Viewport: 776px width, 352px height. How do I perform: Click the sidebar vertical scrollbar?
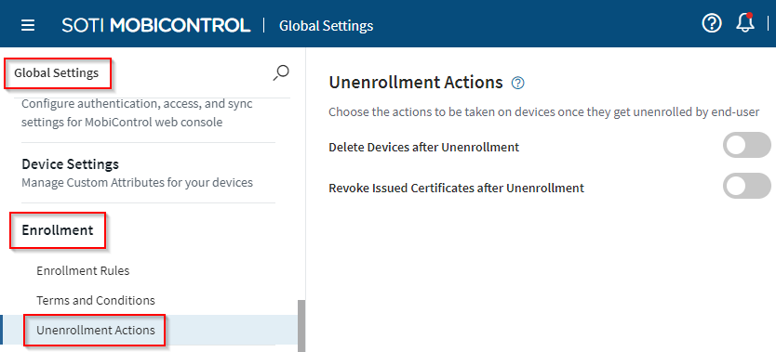click(301, 326)
